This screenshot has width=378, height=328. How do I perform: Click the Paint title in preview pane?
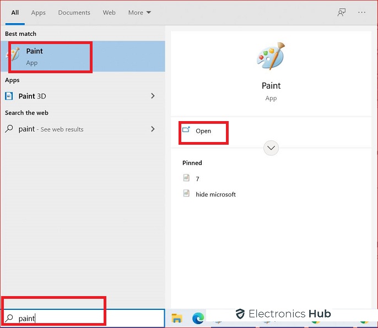[271, 86]
